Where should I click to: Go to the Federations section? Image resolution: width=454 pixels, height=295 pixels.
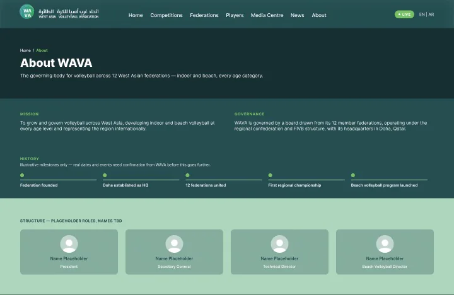[x=204, y=15]
